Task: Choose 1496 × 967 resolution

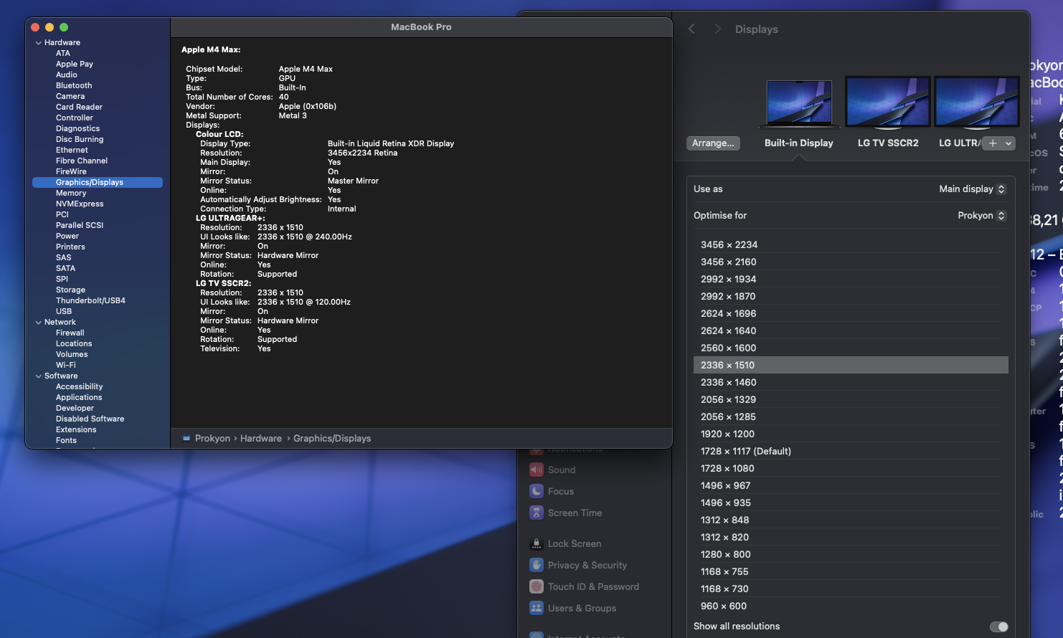Action: point(851,485)
